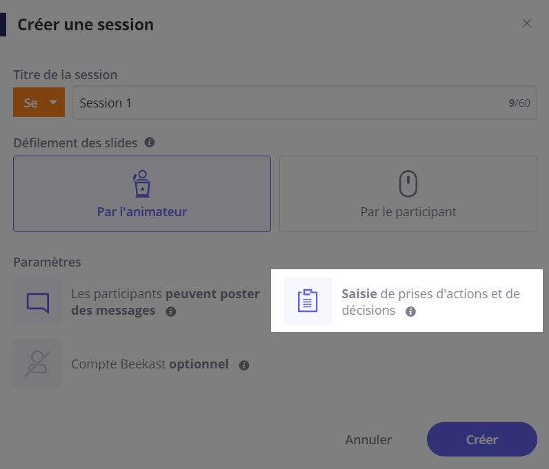Click info icon next to 'optionnel'
Viewport: 549px width, 469px height.
tap(244, 365)
